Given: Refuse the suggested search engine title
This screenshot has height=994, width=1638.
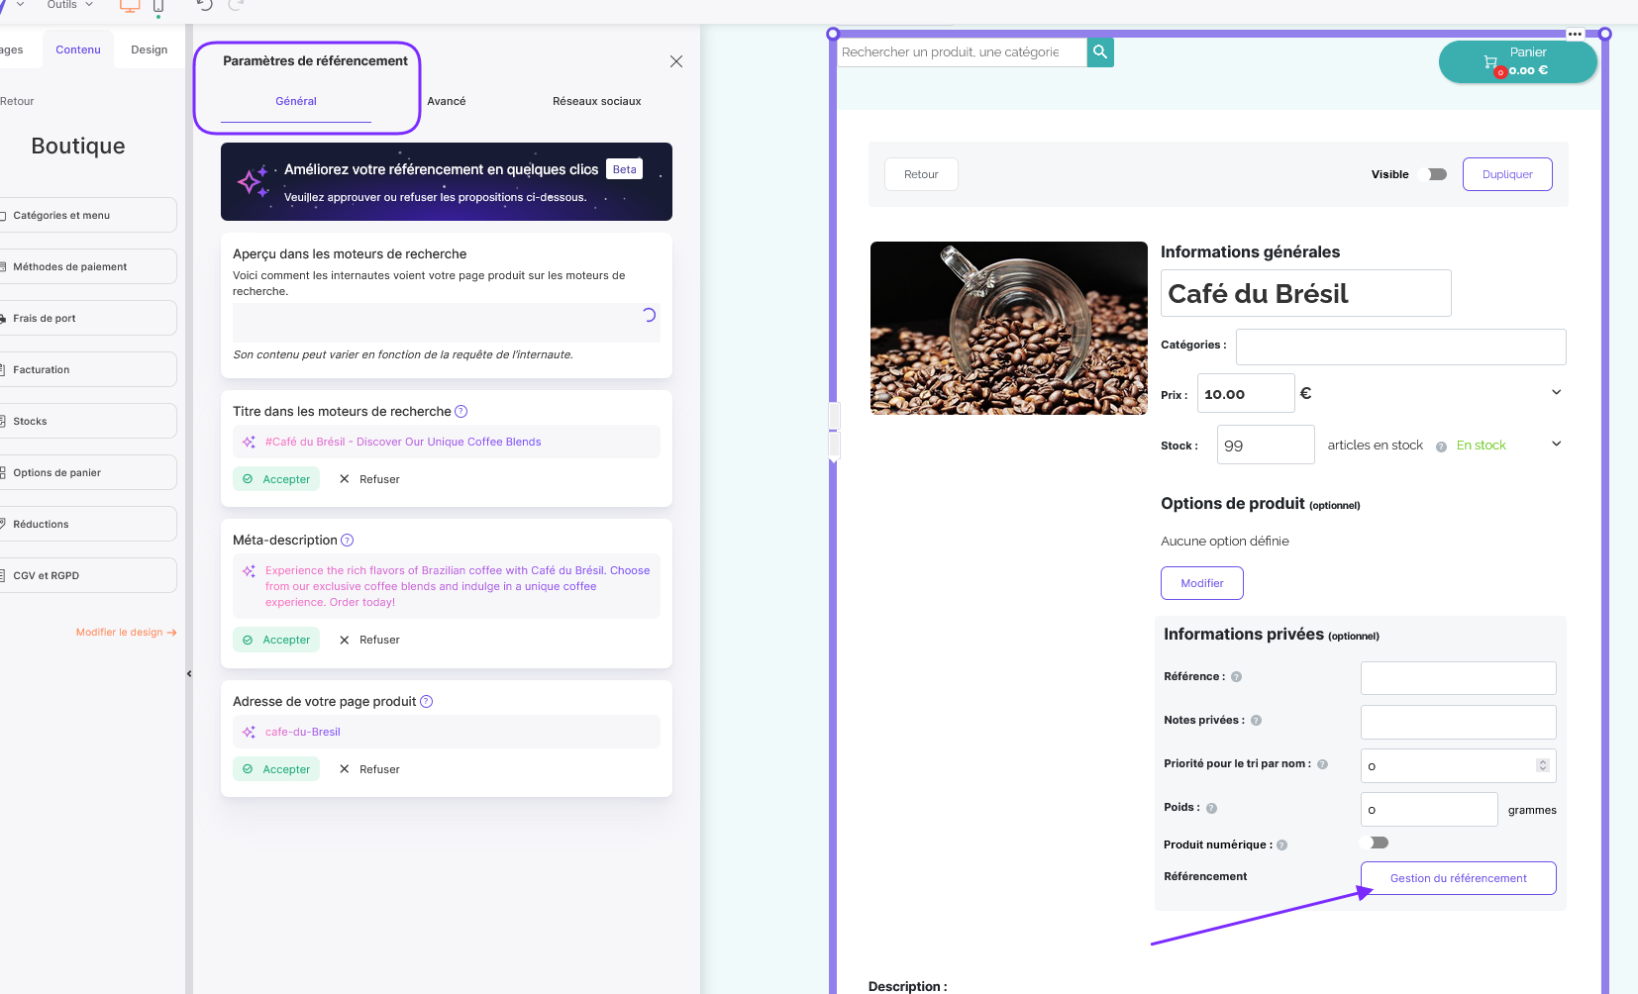Looking at the screenshot, I should [369, 479].
